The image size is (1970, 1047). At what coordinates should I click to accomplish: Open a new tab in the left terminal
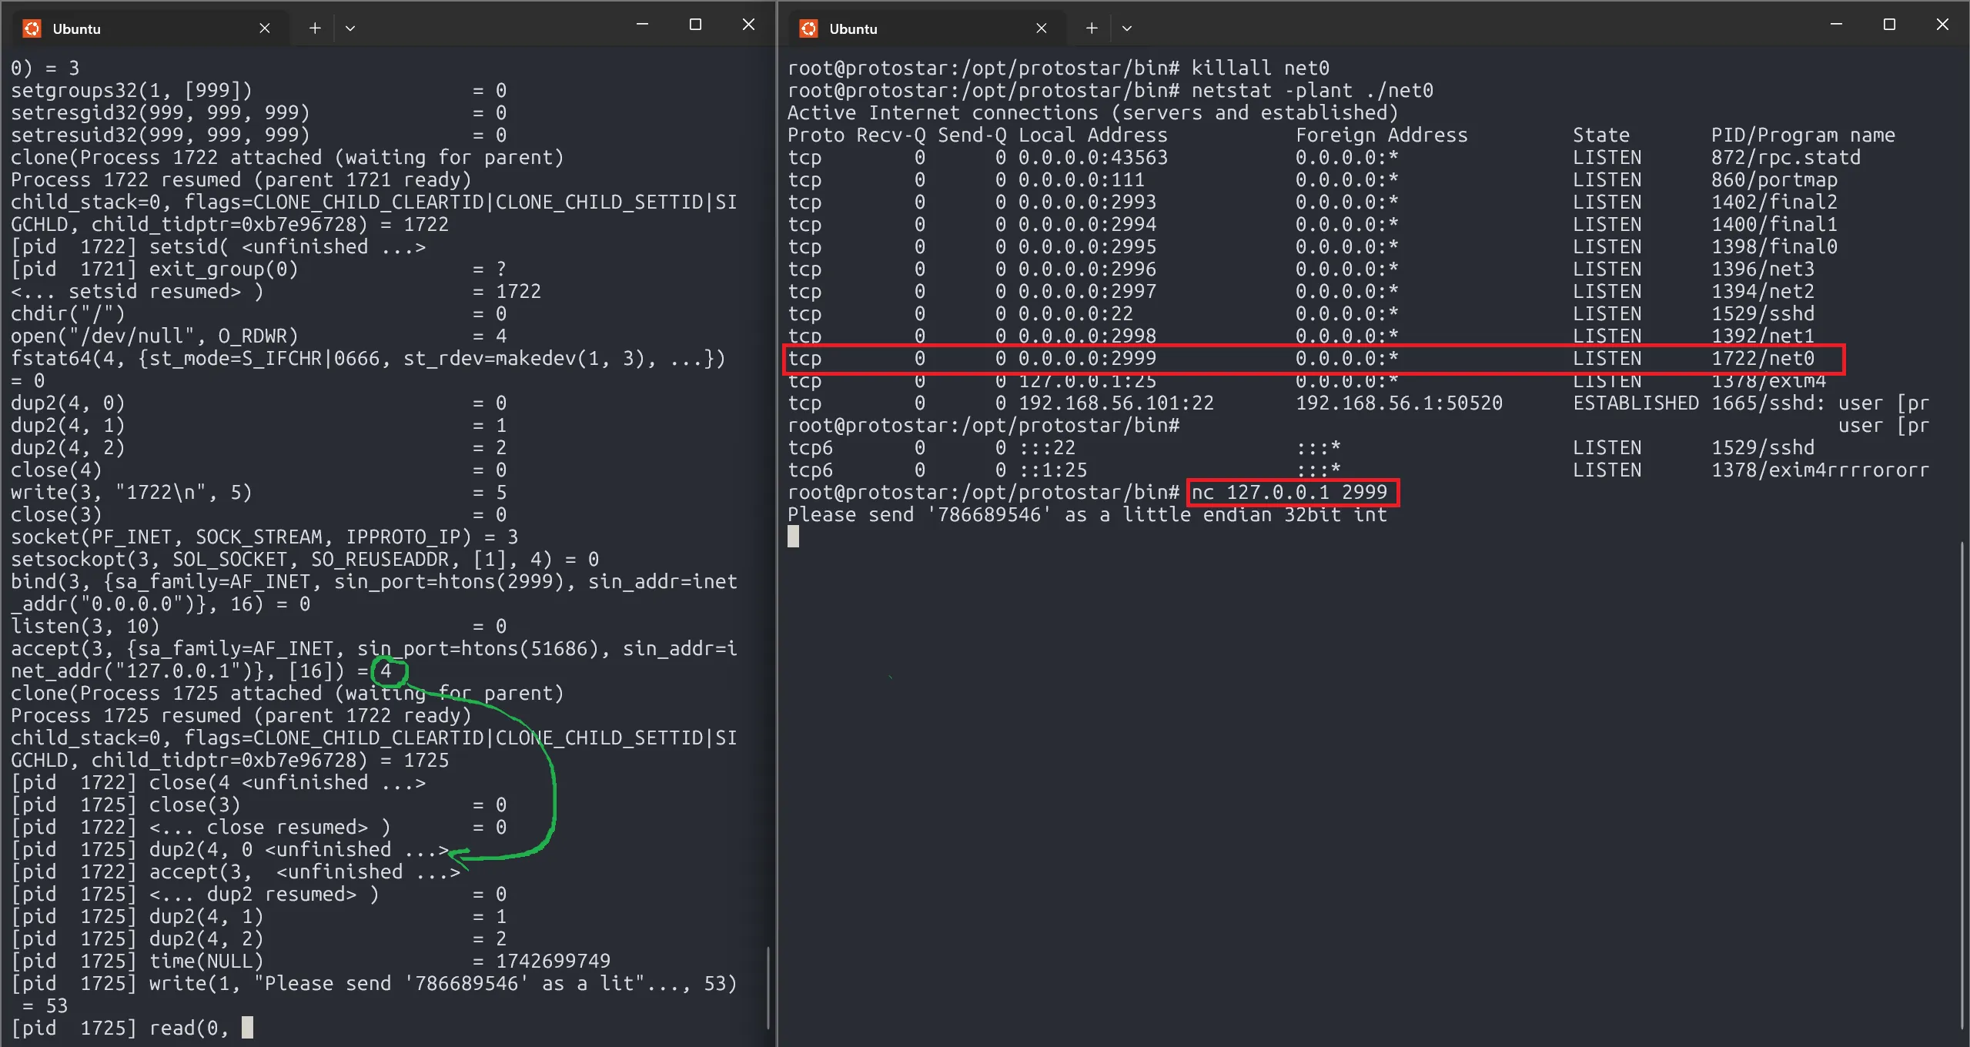click(x=315, y=28)
